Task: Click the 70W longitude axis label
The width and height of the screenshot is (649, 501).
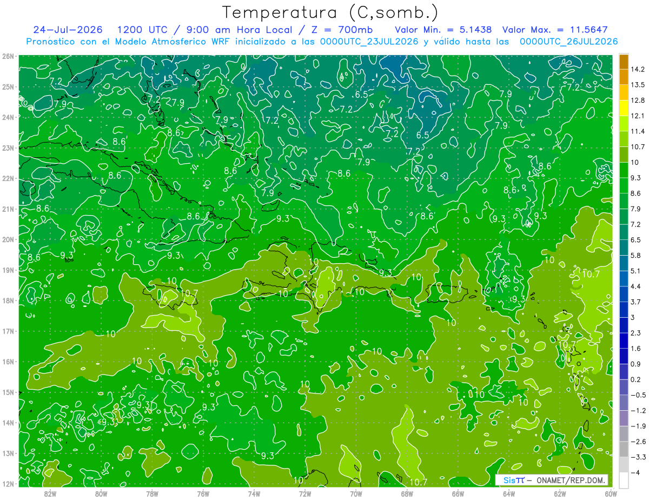Action: [x=356, y=493]
